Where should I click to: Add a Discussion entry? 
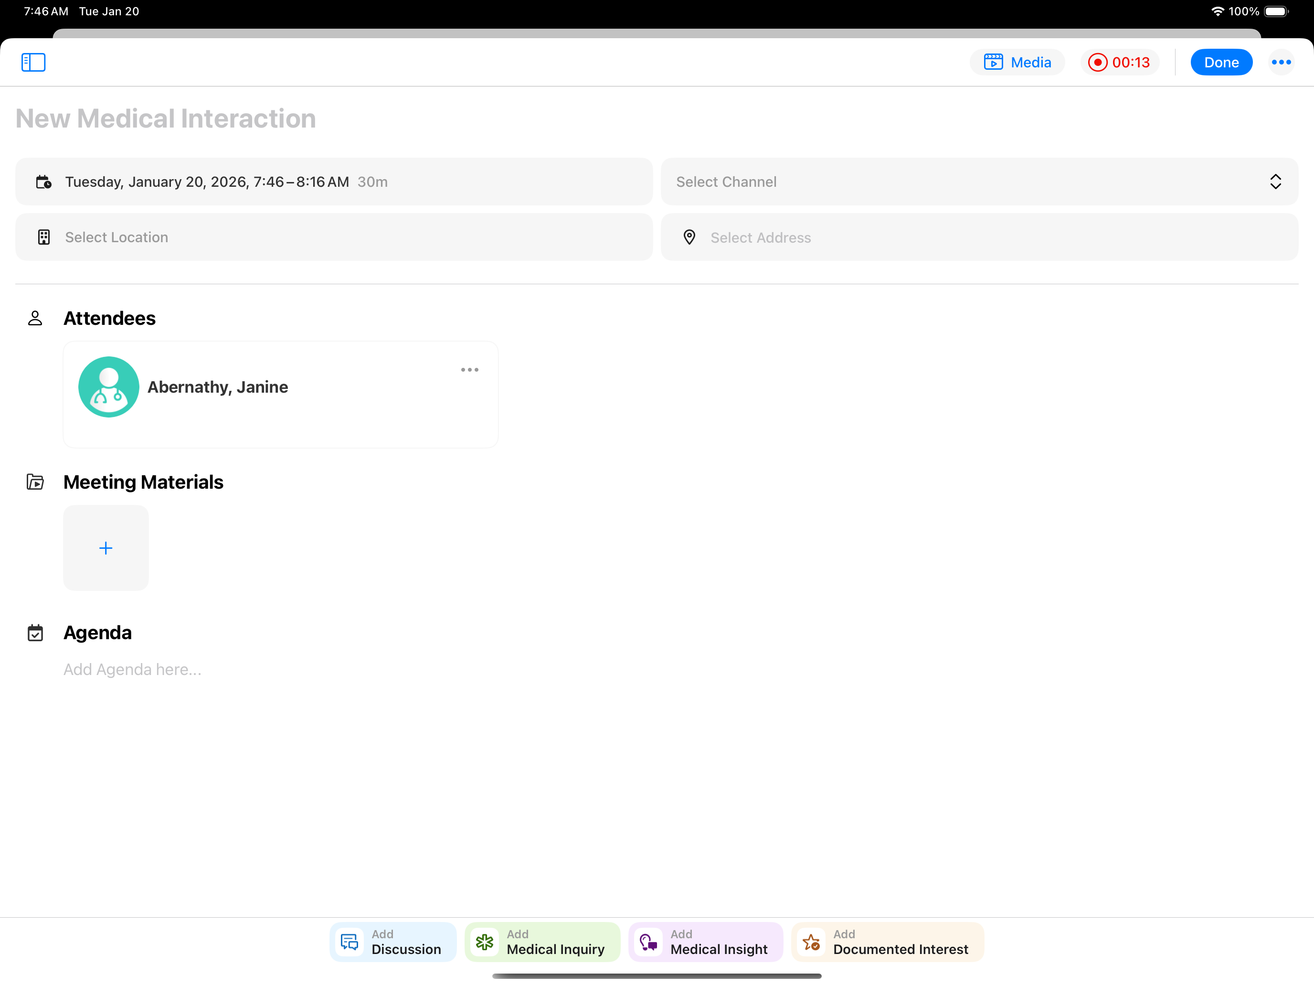click(x=392, y=942)
